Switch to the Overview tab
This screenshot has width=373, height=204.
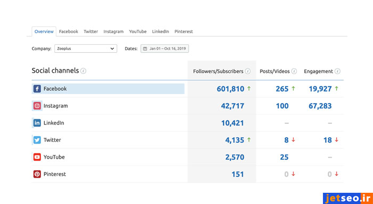pos(44,32)
